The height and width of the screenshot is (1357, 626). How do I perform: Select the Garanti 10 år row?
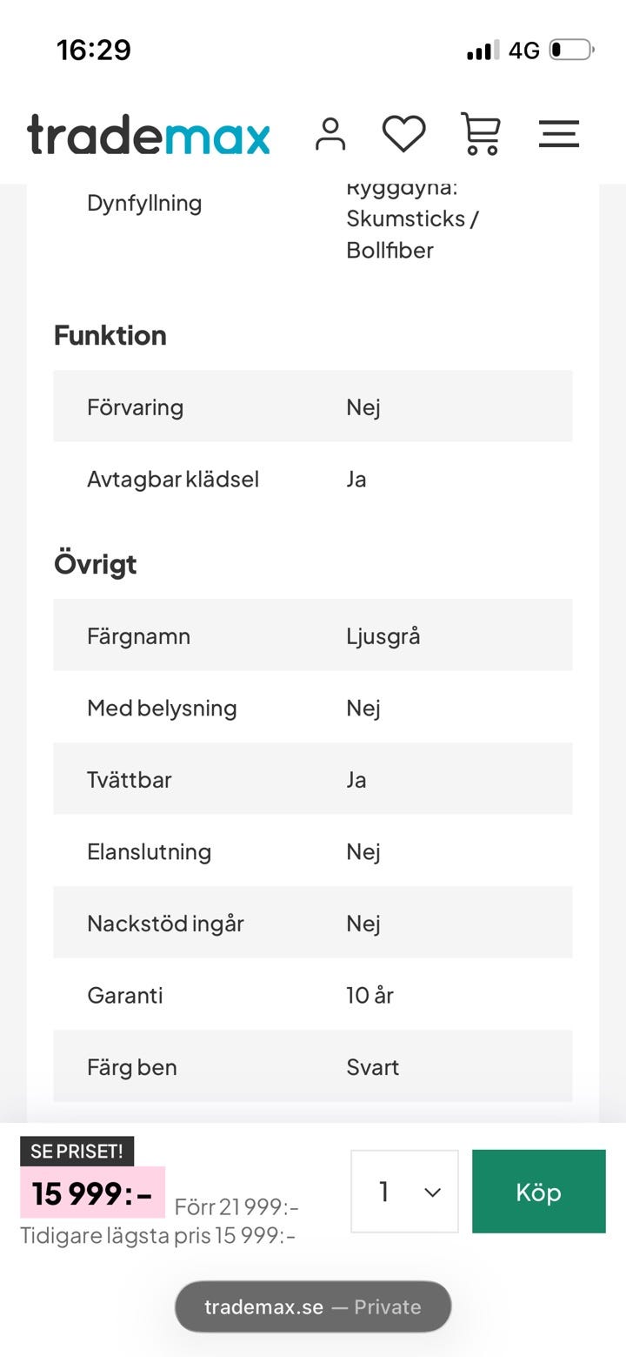[313, 995]
